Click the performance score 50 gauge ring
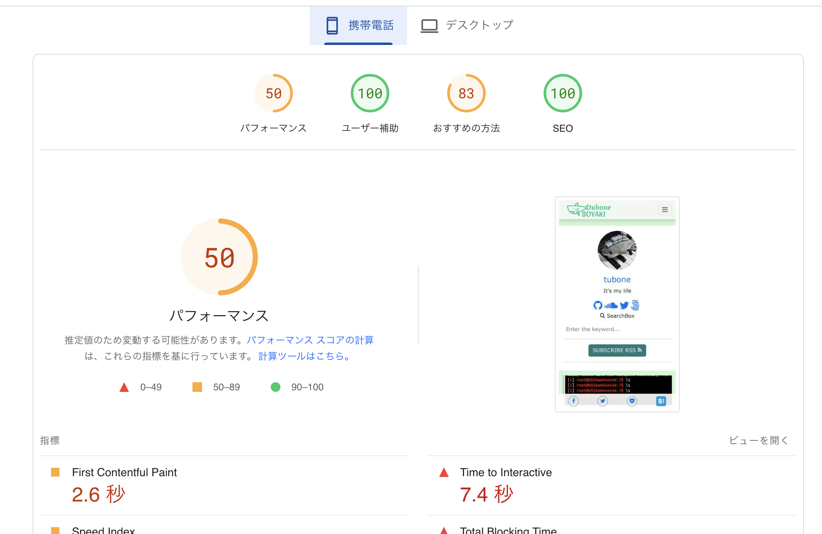Image resolution: width=822 pixels, height=534 pixels. pyautogui.click(x=219, y=257)
